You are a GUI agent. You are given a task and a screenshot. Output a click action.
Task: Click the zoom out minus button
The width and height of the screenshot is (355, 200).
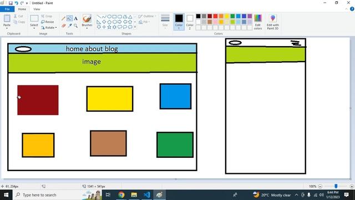320,187
